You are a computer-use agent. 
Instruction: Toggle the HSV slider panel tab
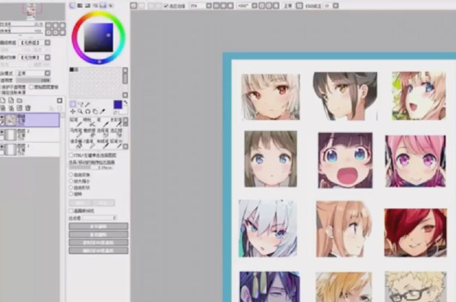[x=88, y=6]
